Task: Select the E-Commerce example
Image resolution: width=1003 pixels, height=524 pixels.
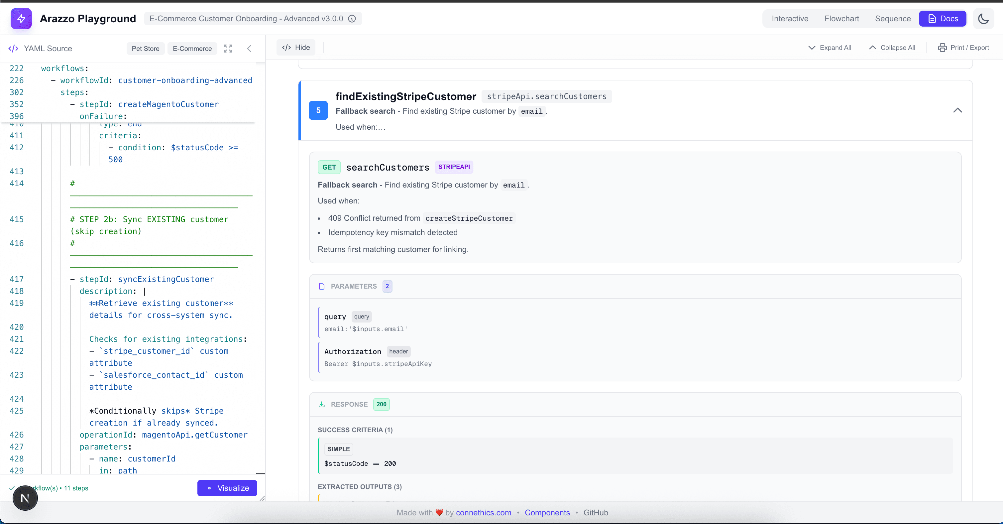Action: (191, 48)
